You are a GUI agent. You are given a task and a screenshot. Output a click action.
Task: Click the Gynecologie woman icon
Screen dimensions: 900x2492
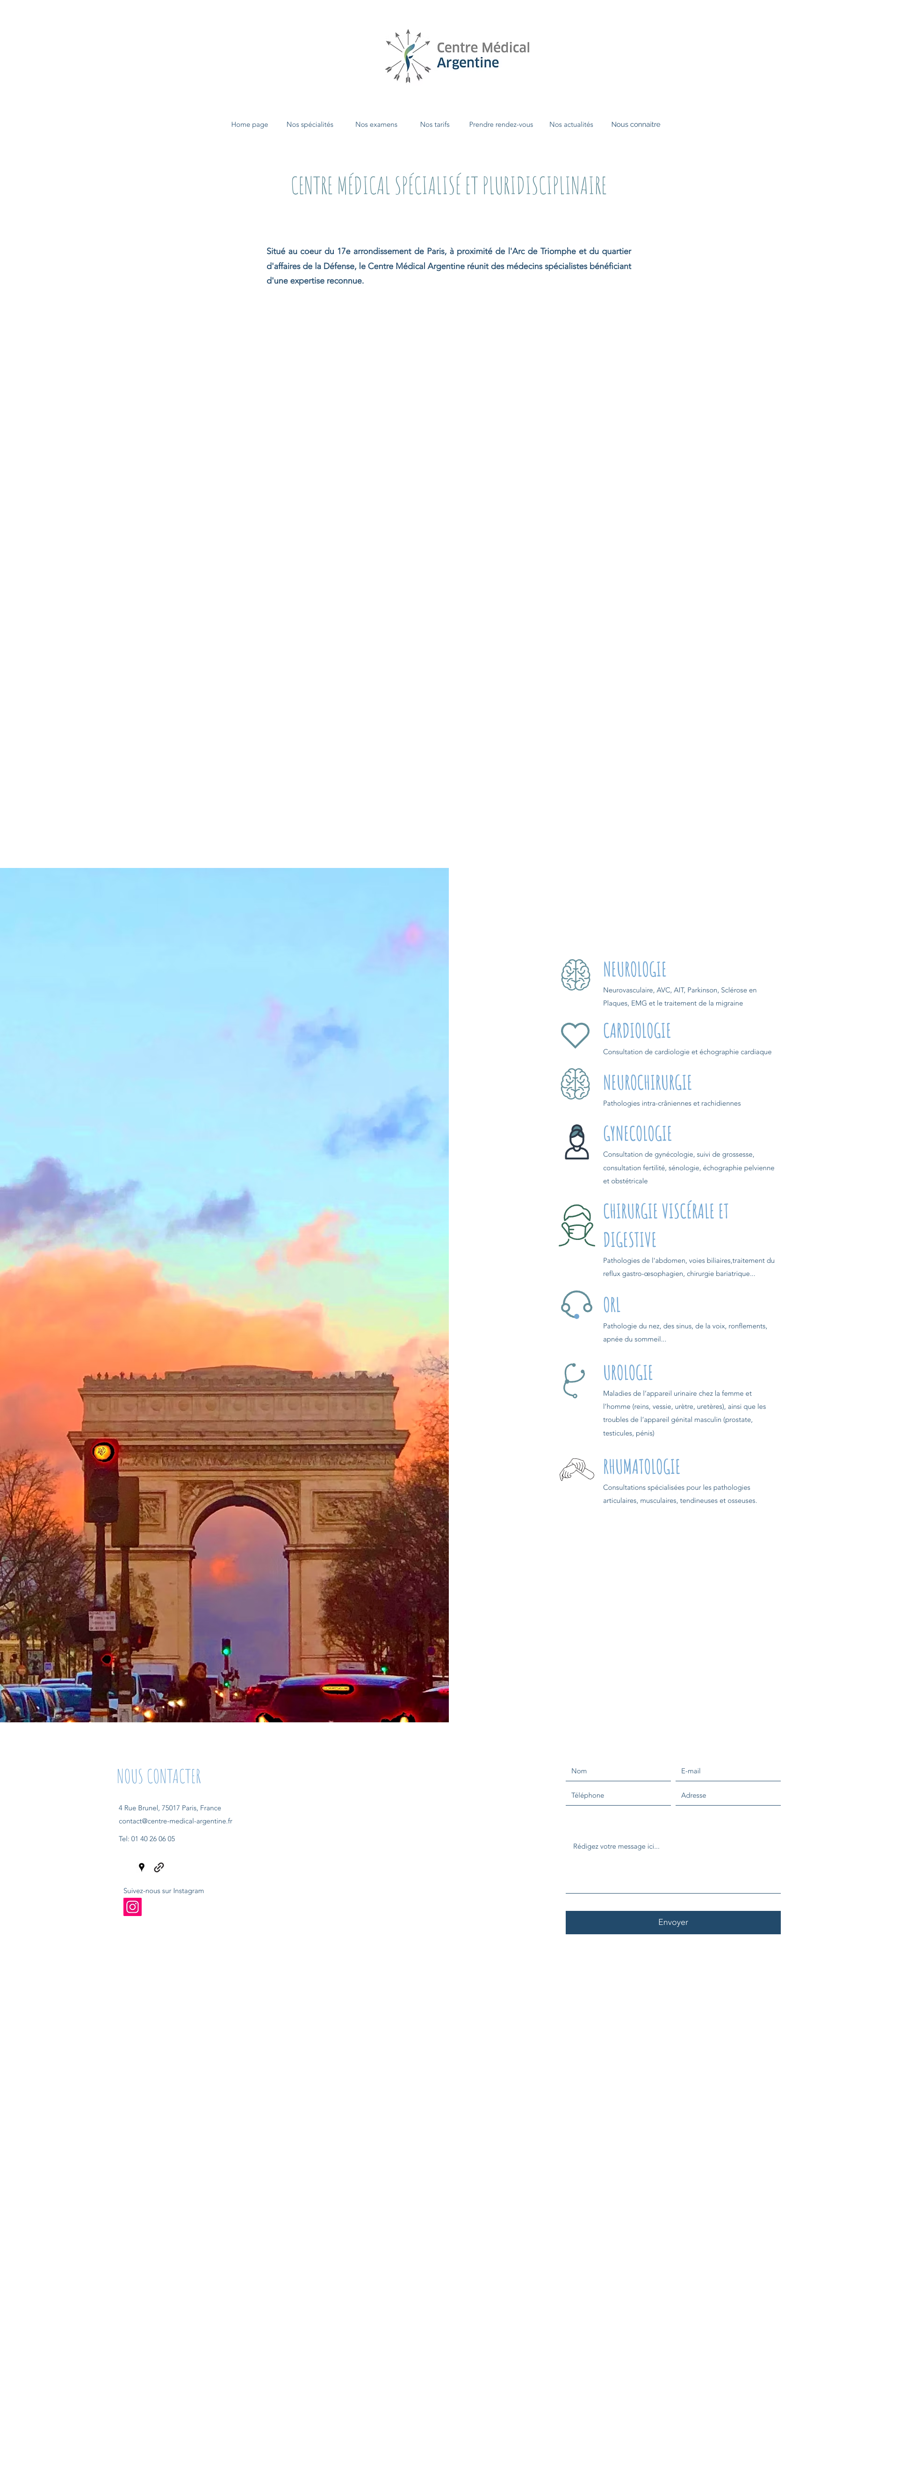577,1142
